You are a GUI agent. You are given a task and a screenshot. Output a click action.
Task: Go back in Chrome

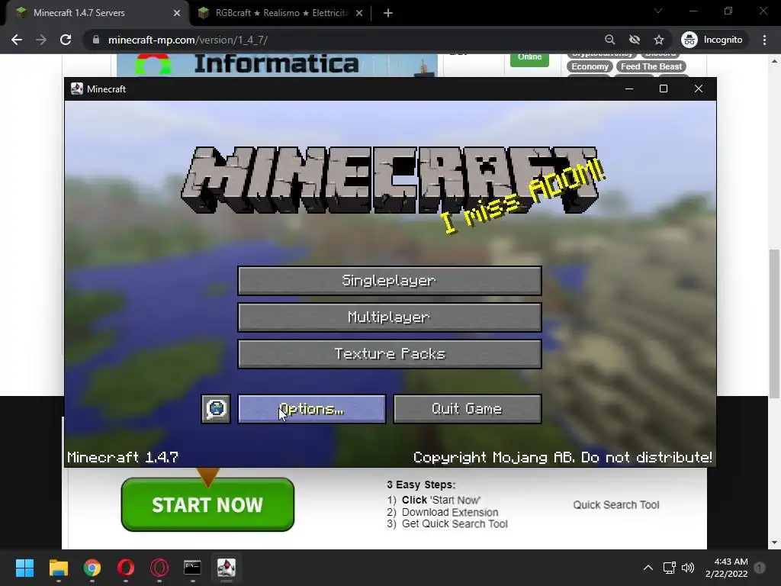click(x=17, y=40)
